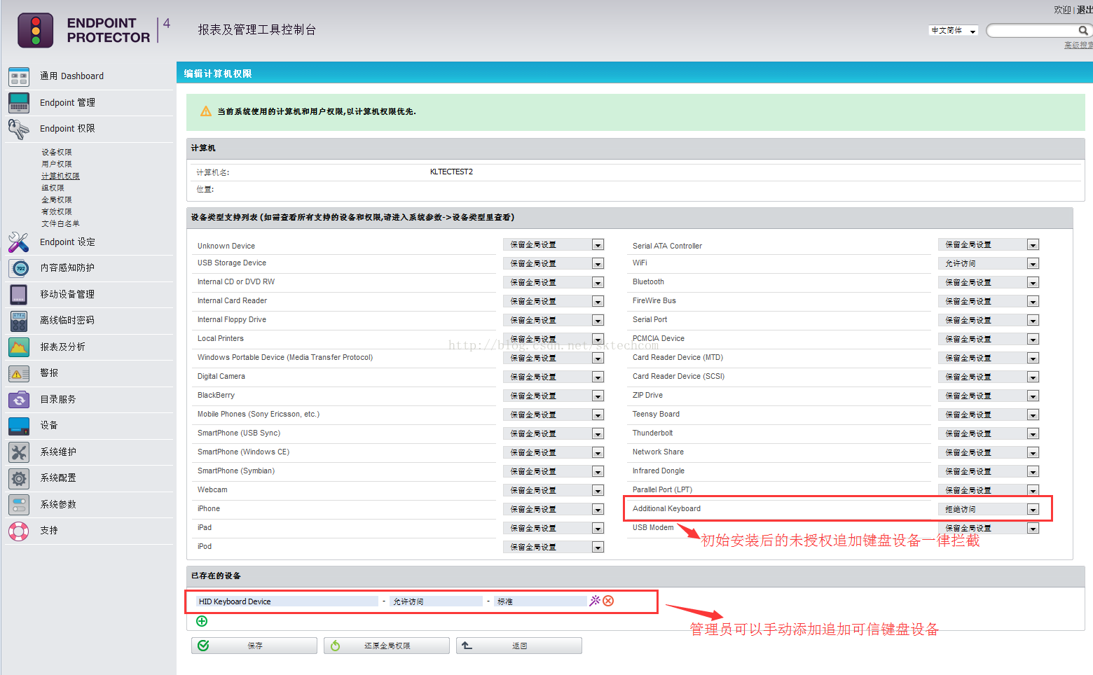Open the 系统参数 switches icon

click(19, 505)
